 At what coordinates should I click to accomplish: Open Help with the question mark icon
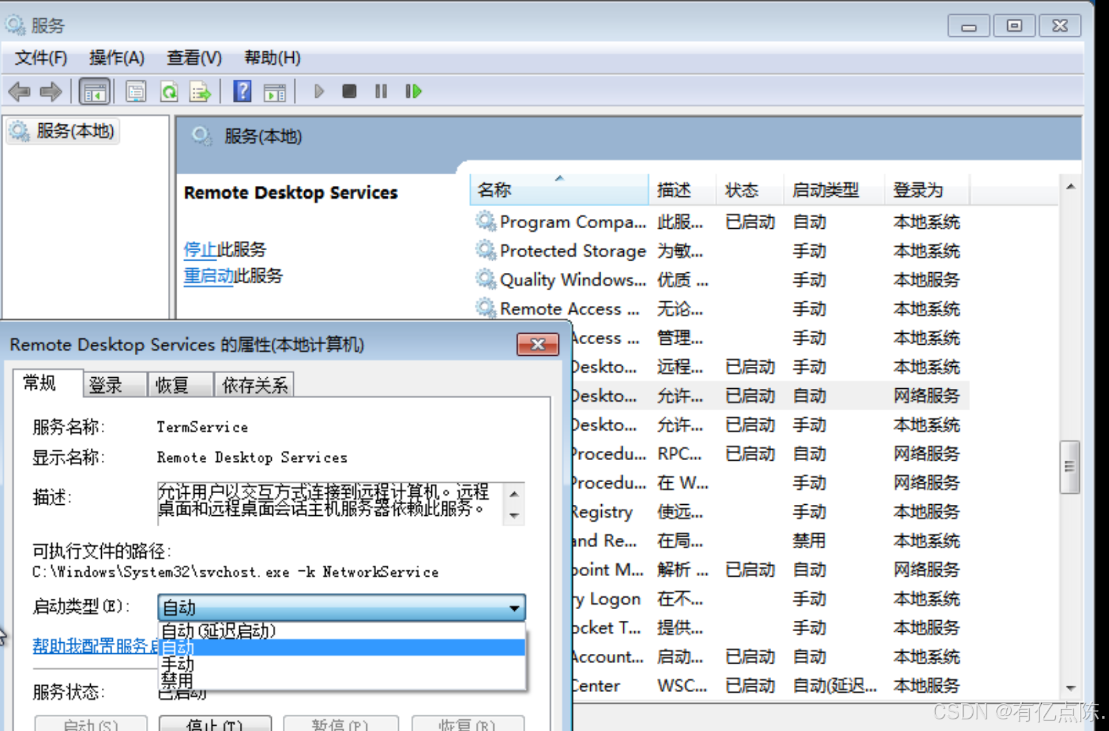[242, 91]
